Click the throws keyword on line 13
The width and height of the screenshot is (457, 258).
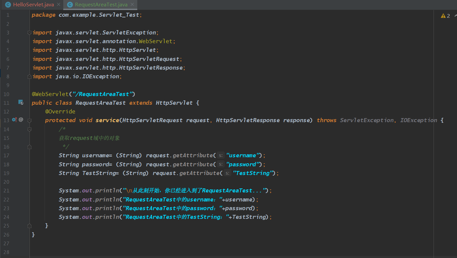pos(327,120)
